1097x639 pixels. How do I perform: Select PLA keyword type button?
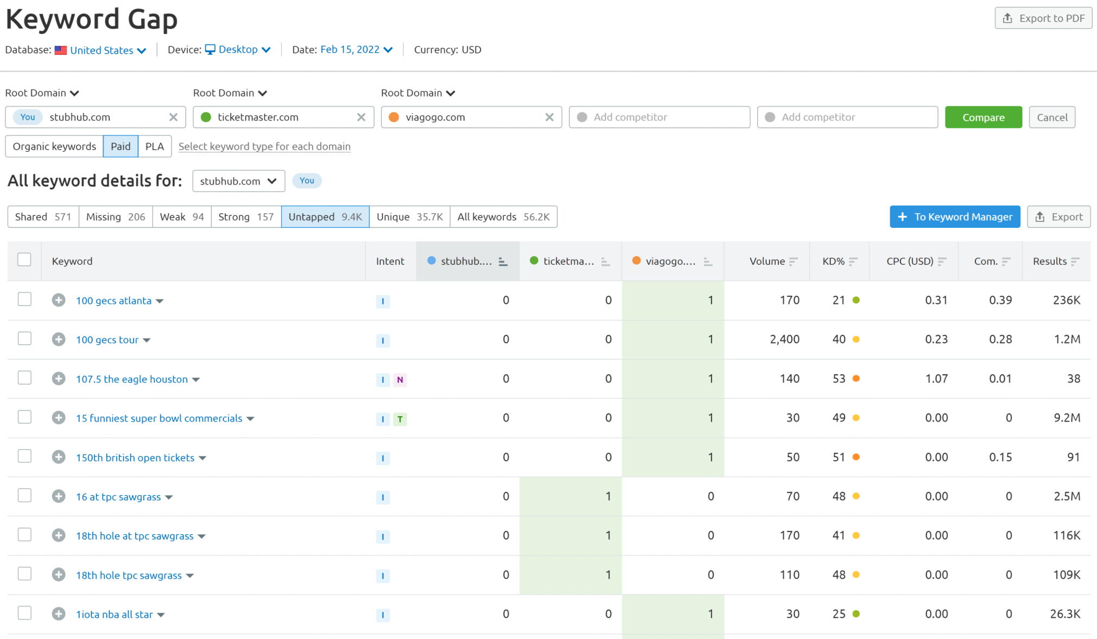[x=155, y=146]
